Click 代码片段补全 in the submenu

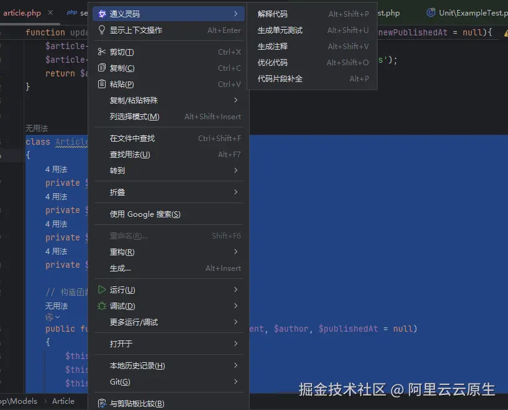(x=312, y=78)
